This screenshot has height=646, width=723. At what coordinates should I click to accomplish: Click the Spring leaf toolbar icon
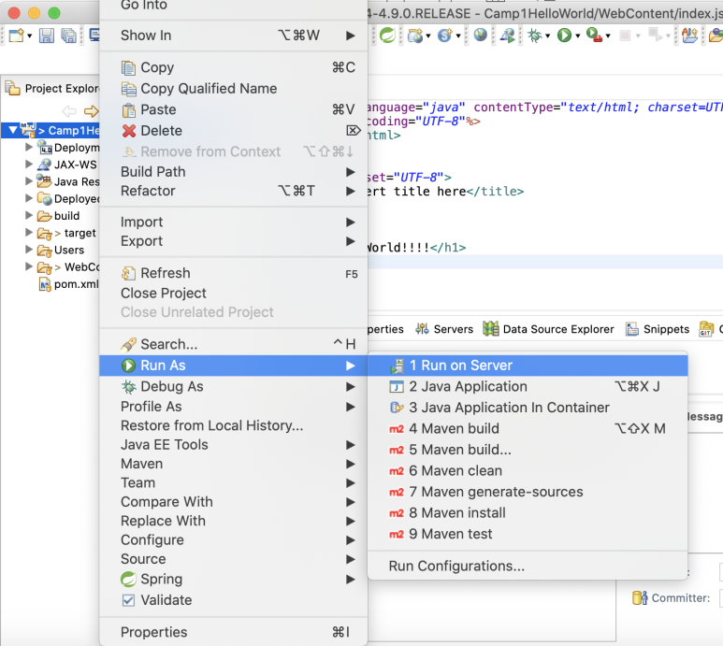point(387,35)
